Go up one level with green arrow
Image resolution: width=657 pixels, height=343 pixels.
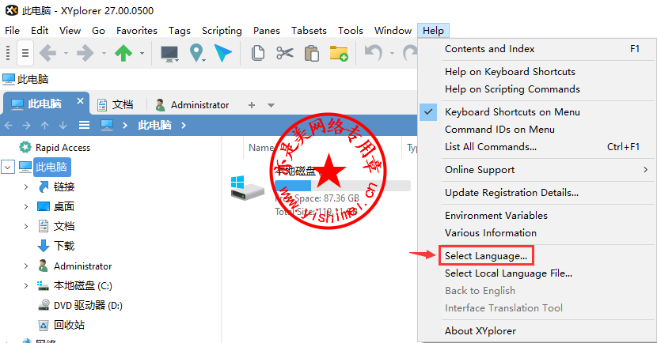pos(123,53)
